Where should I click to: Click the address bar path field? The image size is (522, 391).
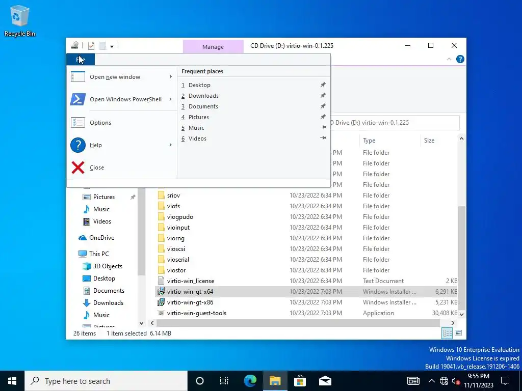click(395, 123)
